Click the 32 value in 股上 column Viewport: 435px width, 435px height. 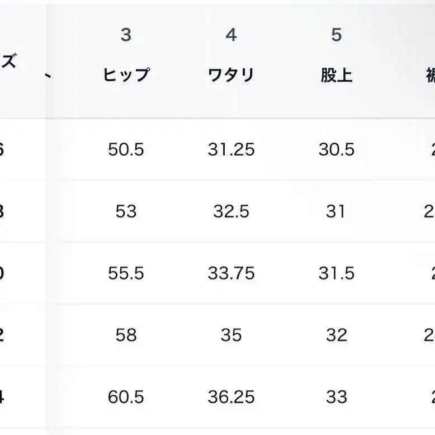336,335
